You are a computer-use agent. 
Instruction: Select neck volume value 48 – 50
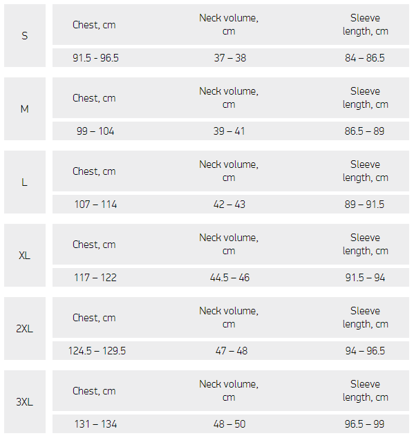(x=229, y=423)
